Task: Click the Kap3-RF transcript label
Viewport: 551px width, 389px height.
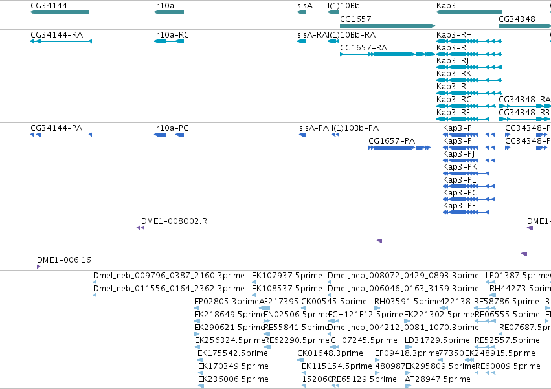Action: click(453, 113)
